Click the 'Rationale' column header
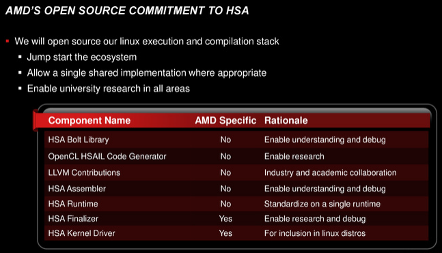Image resolution: width=442 pixels, height=253 pixels. 286,121
